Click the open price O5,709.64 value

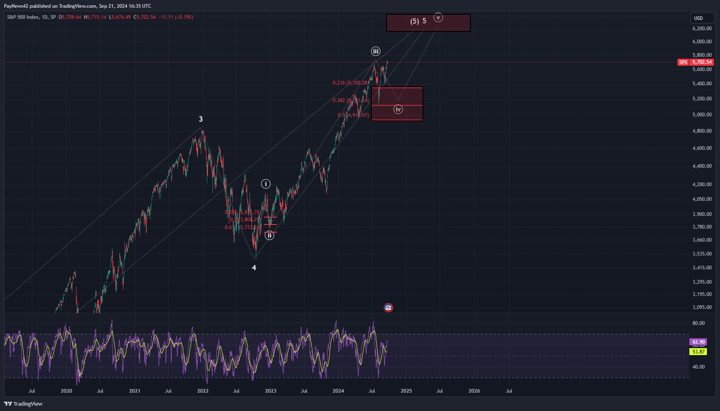(x=70, y=17)
